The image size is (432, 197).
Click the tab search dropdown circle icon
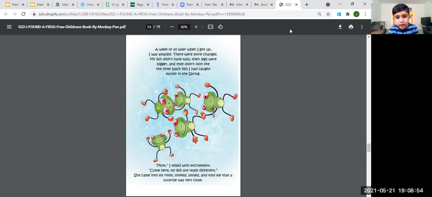click(x=328, y=5)
